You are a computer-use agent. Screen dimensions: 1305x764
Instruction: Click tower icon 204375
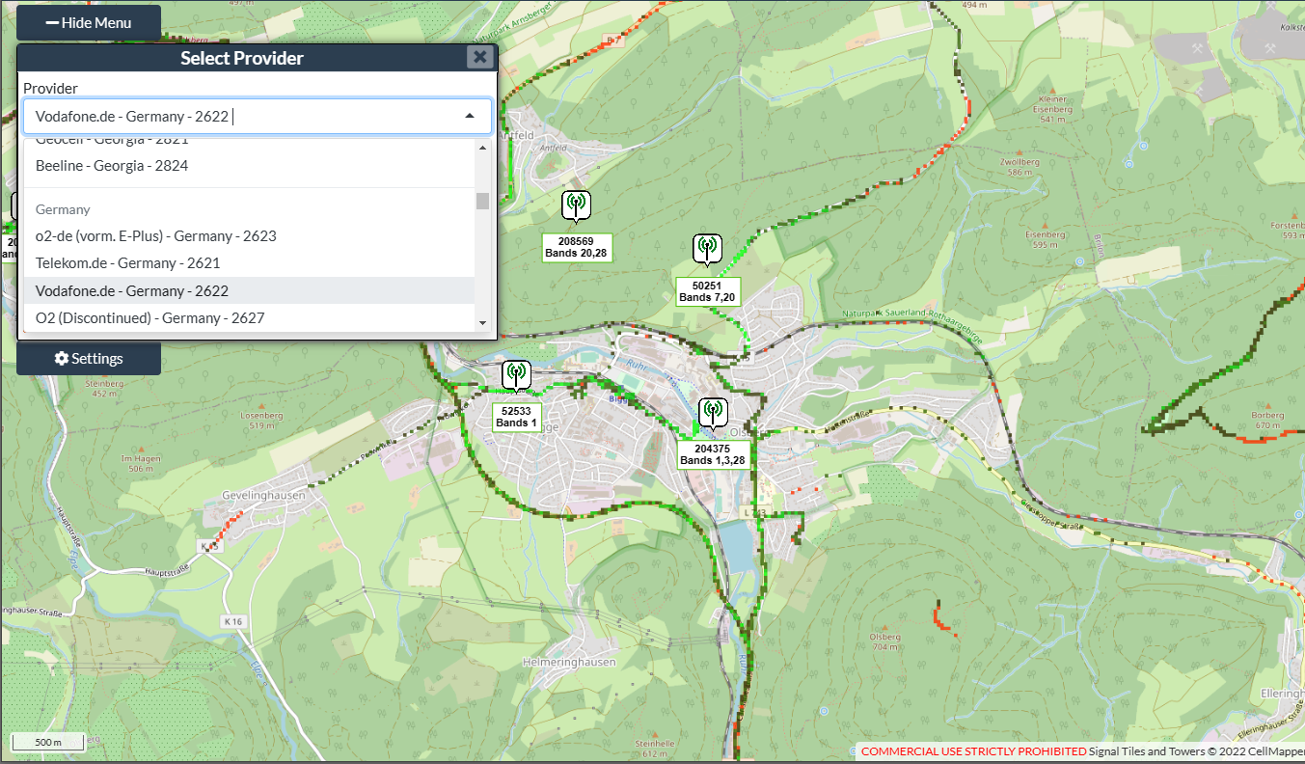pyautogui.click(x=713, y=414)
